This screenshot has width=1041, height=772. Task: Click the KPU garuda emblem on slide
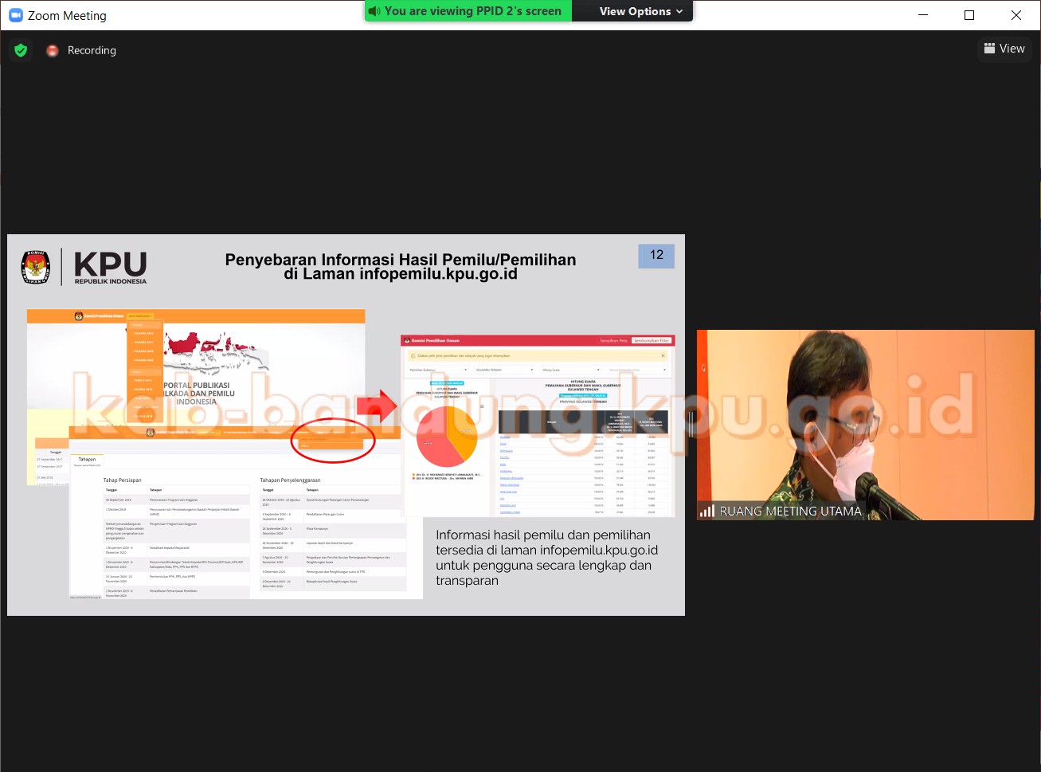click(36, 267)
